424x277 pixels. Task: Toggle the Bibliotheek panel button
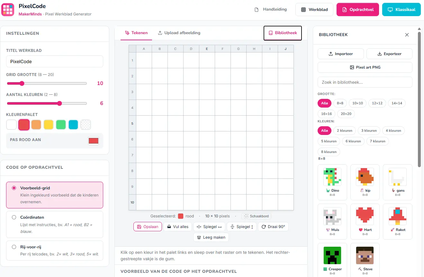pyautogui.click(x=283, y=33)
